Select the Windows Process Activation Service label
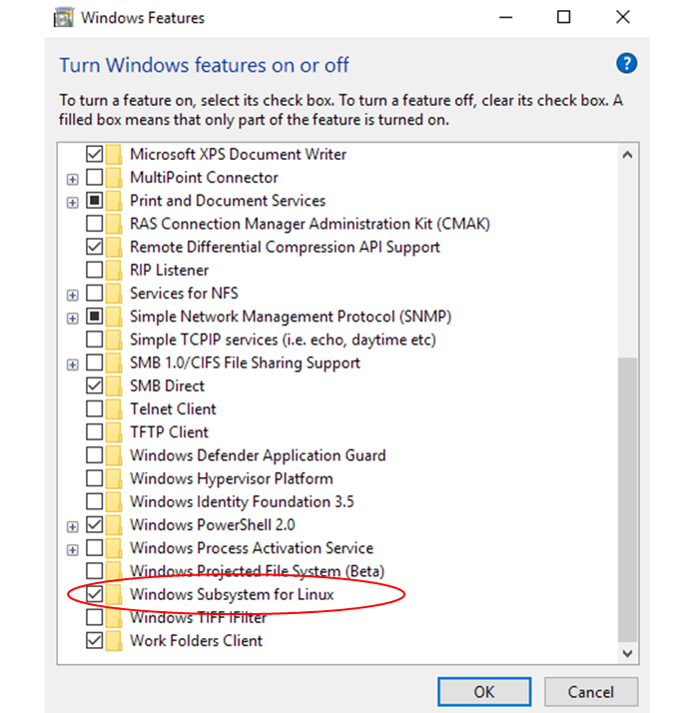 pyautogui.click(x=252, y=548)
